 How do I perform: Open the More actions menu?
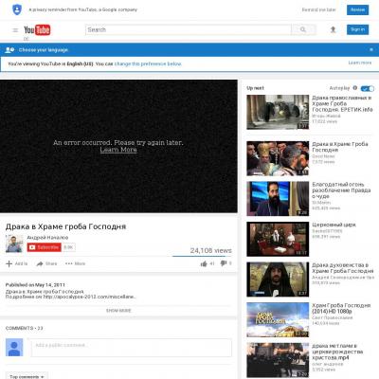pyautogui.click(x=75, y=263)
